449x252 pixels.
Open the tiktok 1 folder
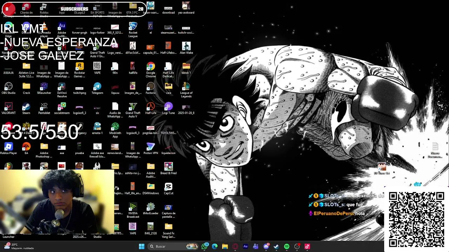(186, 69)
